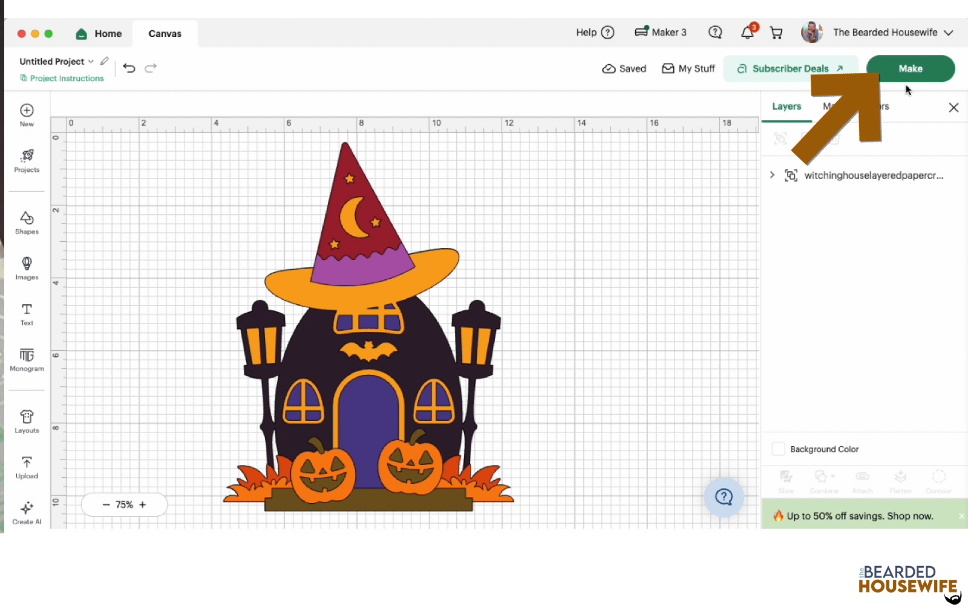Select the Layers tab in the right panel
This screenshot has height=615, width=968.
[786, 106]
